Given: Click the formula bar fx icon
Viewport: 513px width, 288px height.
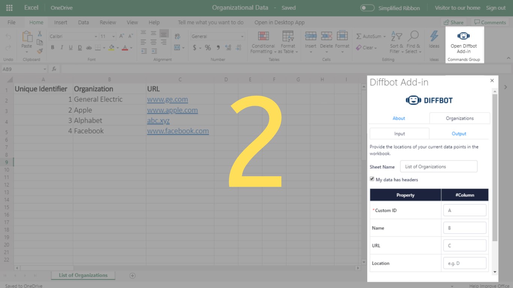Looking at the screenshot, I should 54,69.
